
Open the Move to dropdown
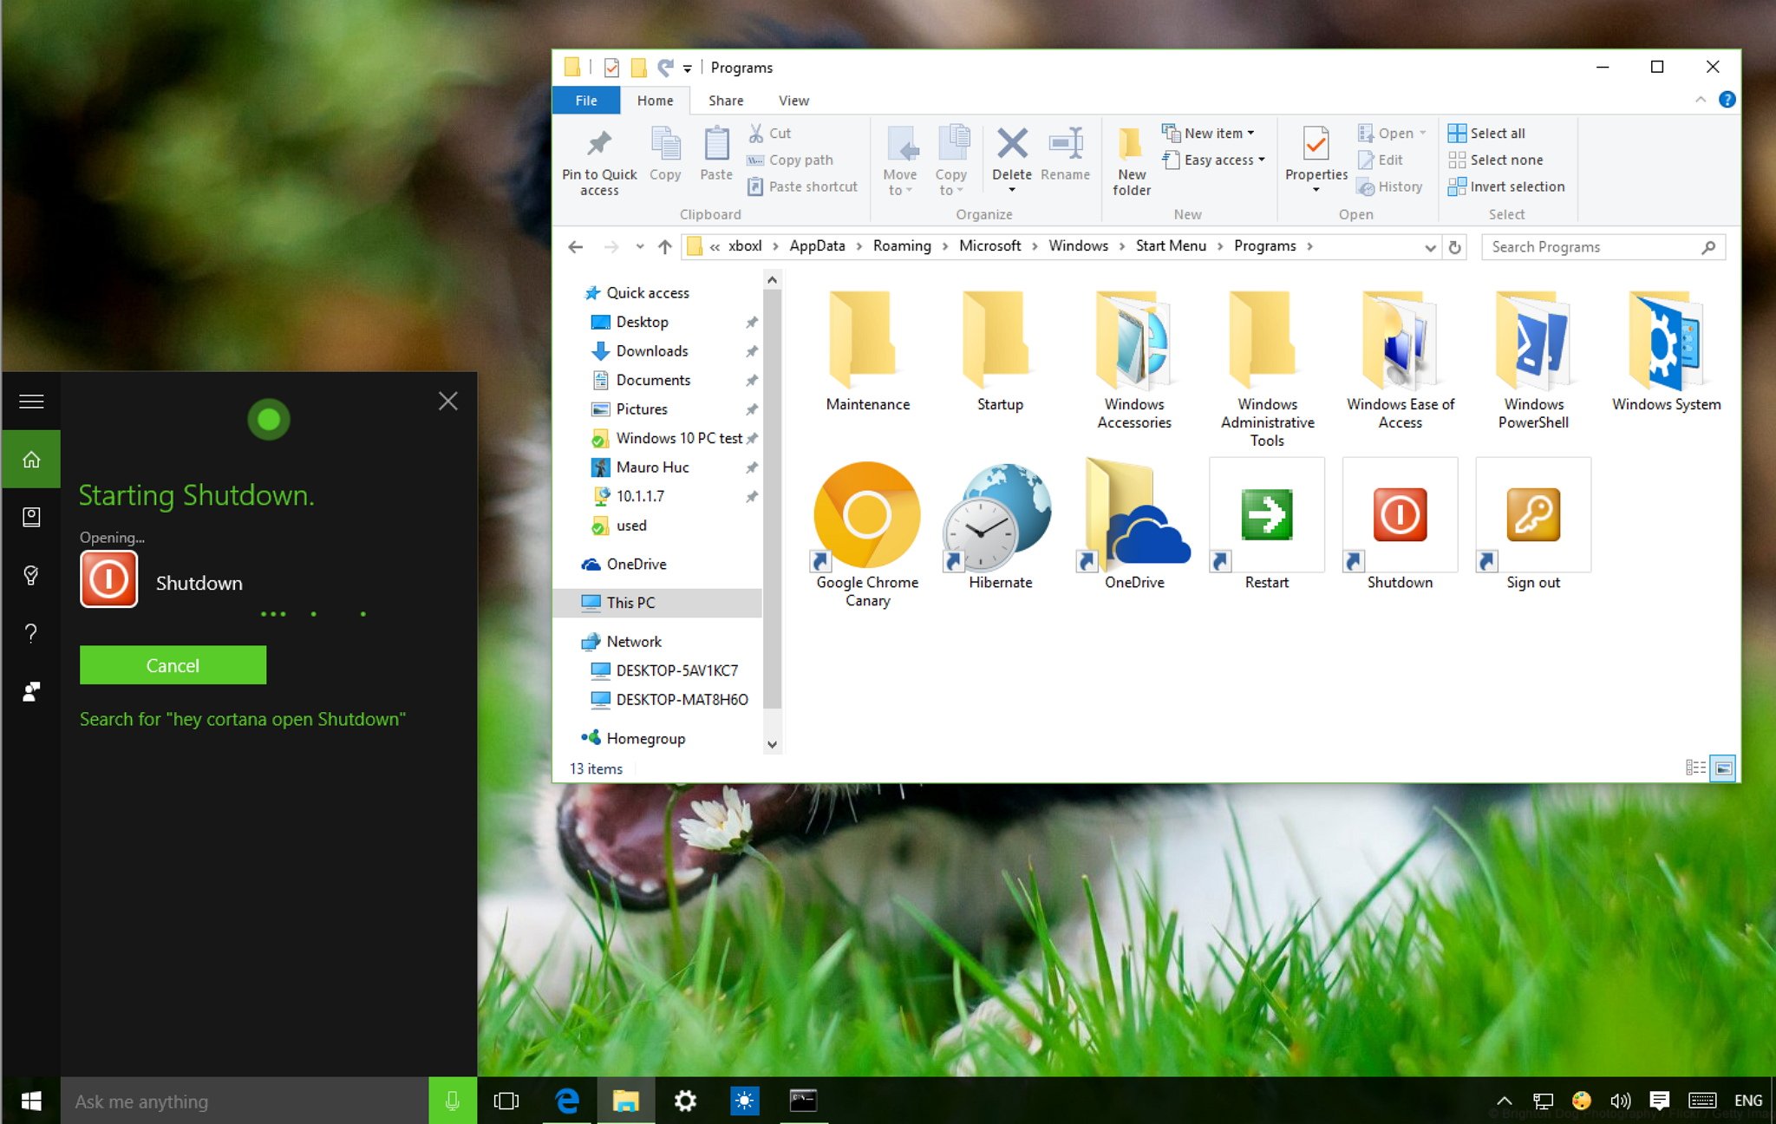pyautogui.click(x=899, y=160)
